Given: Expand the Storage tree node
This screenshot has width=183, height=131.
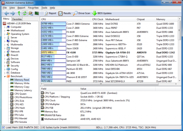Looking at the screenshot, I should pos(5,48).
